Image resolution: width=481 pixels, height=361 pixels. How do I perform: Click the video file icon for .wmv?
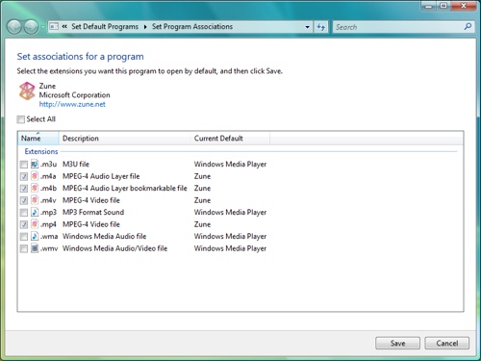35,248
